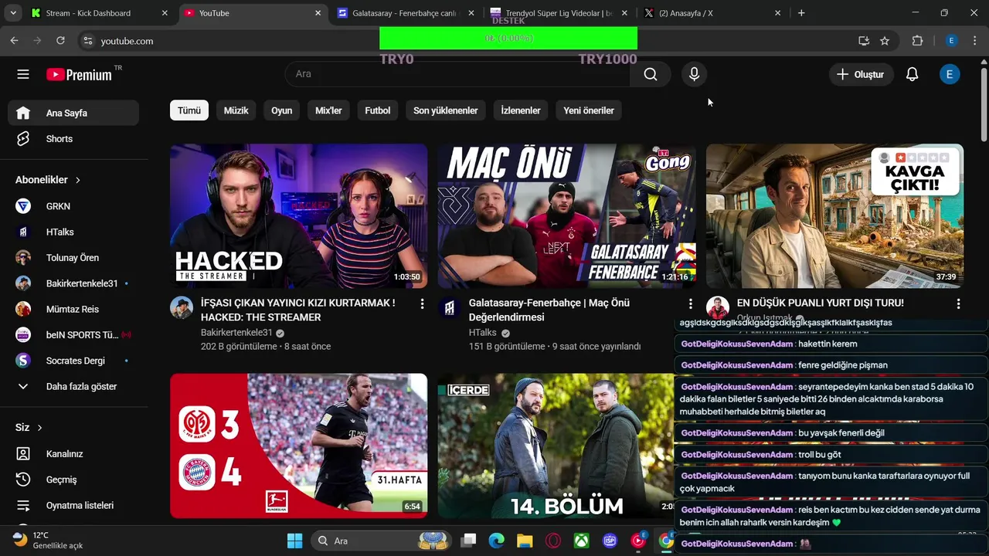Go back with Chrome's back arrow

coord(14,41)
